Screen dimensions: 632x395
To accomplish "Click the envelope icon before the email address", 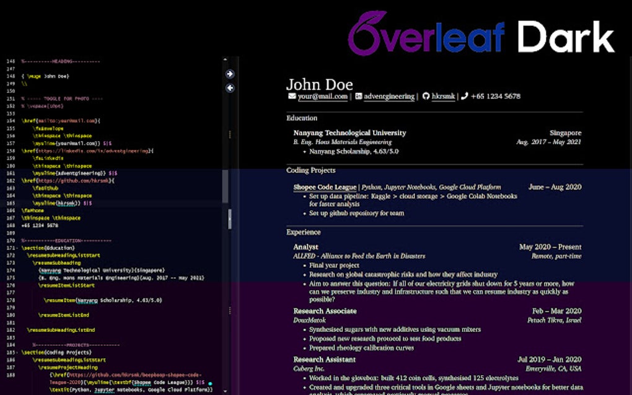I will tap(292, 97).
